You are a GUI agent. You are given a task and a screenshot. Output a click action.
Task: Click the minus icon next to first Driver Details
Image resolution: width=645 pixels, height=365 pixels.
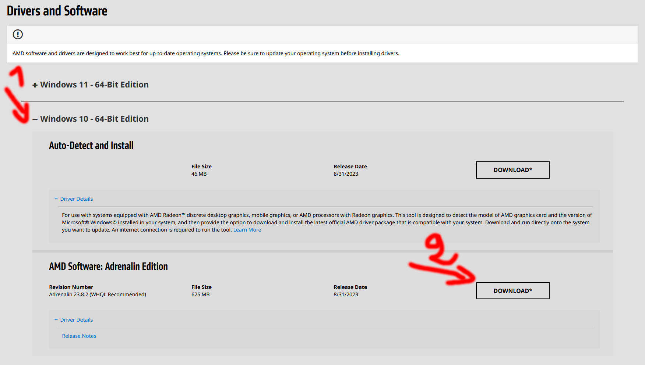tap(56, 198)
